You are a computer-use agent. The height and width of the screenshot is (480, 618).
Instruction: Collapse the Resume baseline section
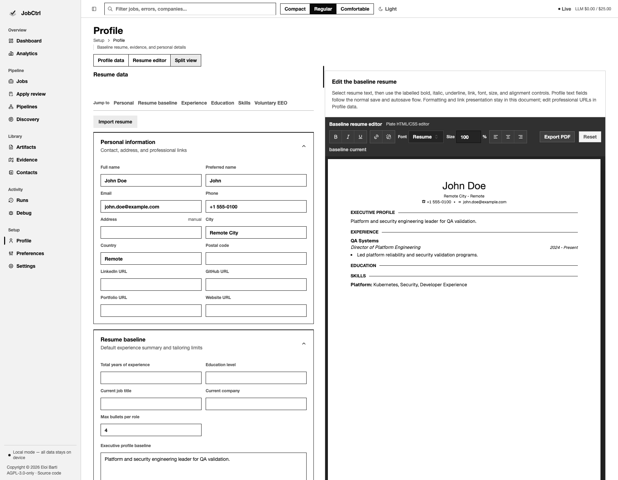click(304, 344)
